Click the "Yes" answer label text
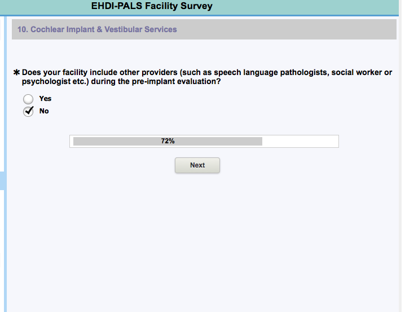405x312 pixels. click(x=45, y=99)
